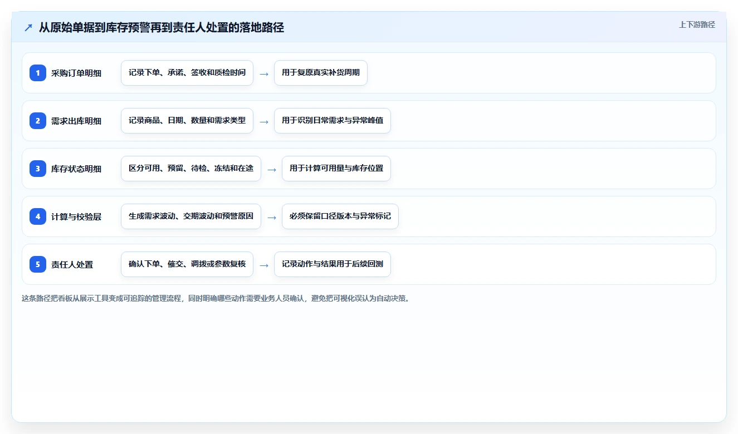Select the 计算与校验层 row label

pos(76,216)
